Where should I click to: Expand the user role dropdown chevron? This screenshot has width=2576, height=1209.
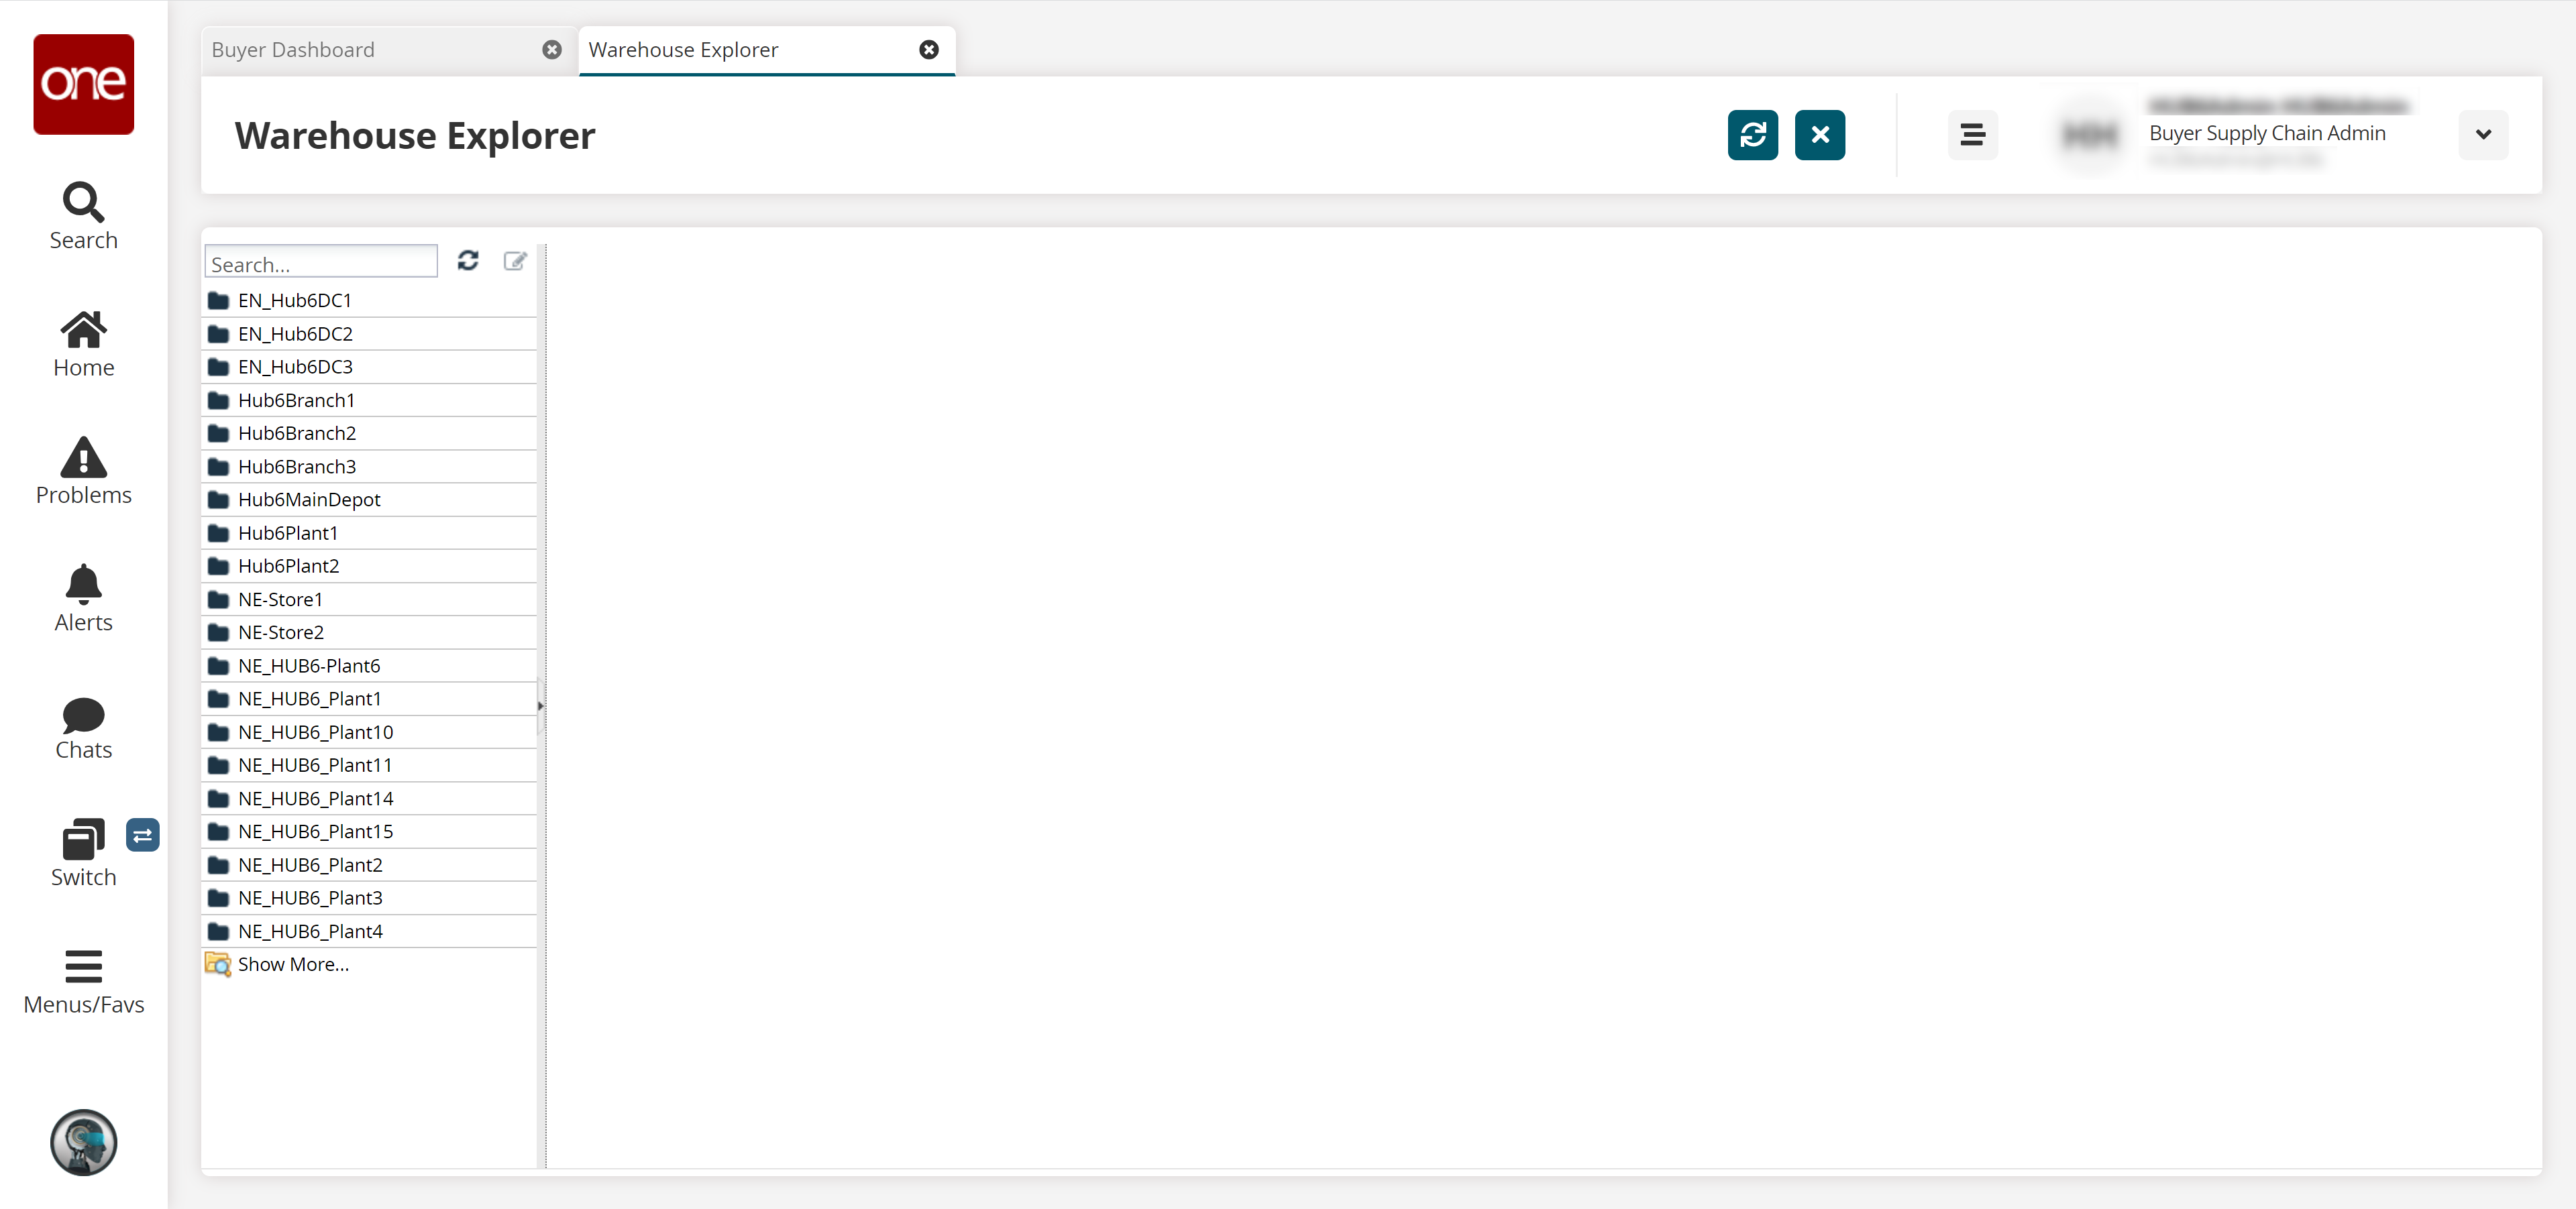coord(2483,135)
